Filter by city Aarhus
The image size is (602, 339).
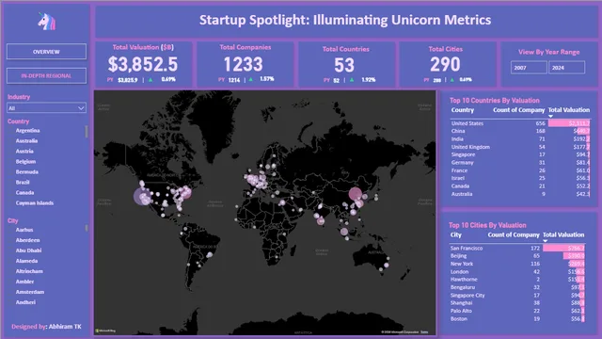coord(24,230)
